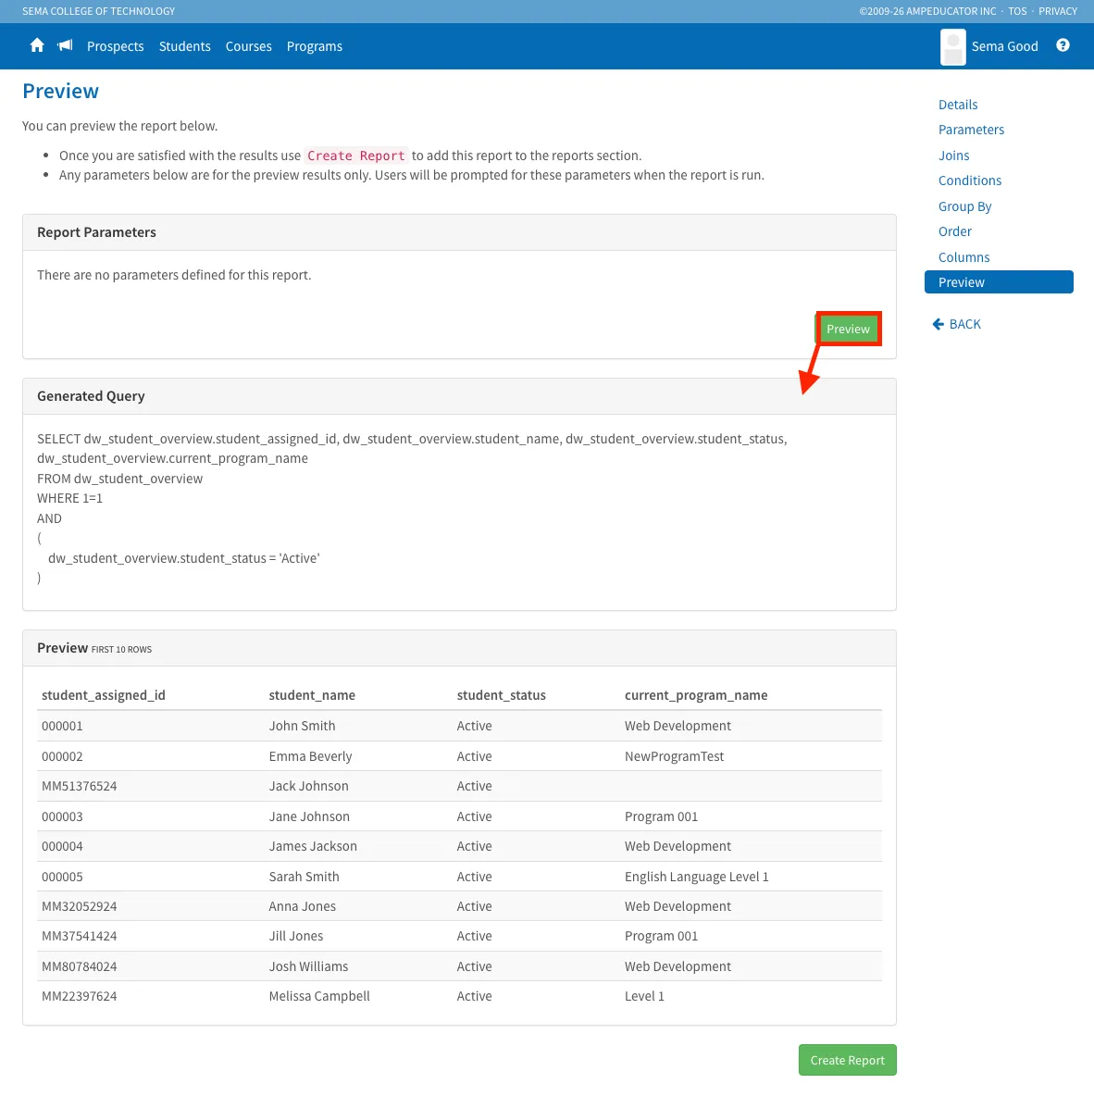Viewport: 1094px width, 1096px height.
Task: Click the BACK link text
Action: [964, 324]
